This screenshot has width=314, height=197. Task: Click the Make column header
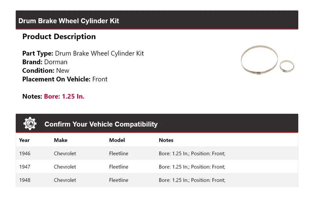61,140
